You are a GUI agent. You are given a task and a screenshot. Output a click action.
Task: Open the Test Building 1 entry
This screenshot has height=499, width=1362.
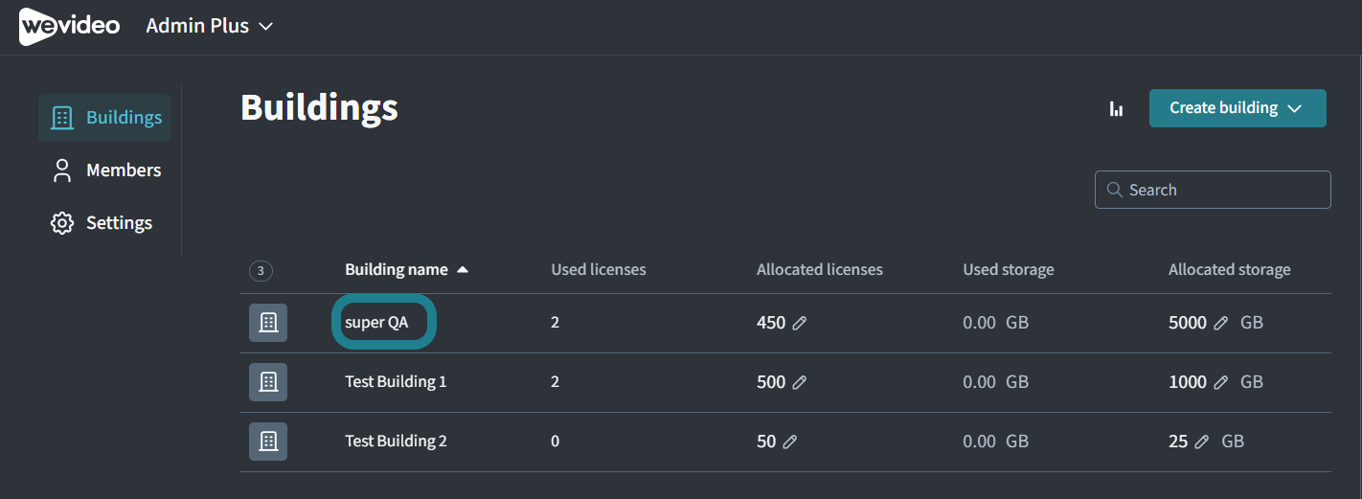click(x=396, y=382)
